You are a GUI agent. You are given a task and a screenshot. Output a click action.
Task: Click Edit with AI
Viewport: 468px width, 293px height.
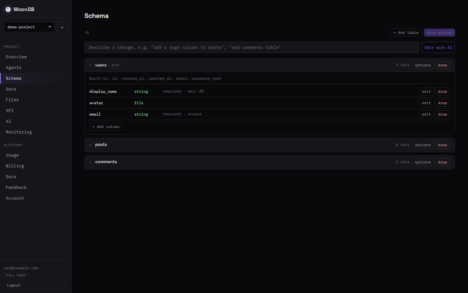point(438,48)
